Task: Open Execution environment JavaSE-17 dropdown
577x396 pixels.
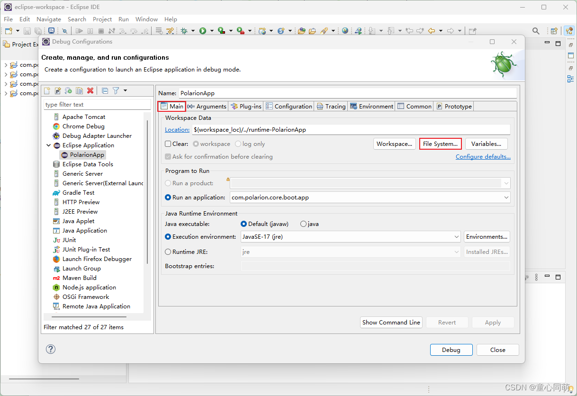Action: 456,236
